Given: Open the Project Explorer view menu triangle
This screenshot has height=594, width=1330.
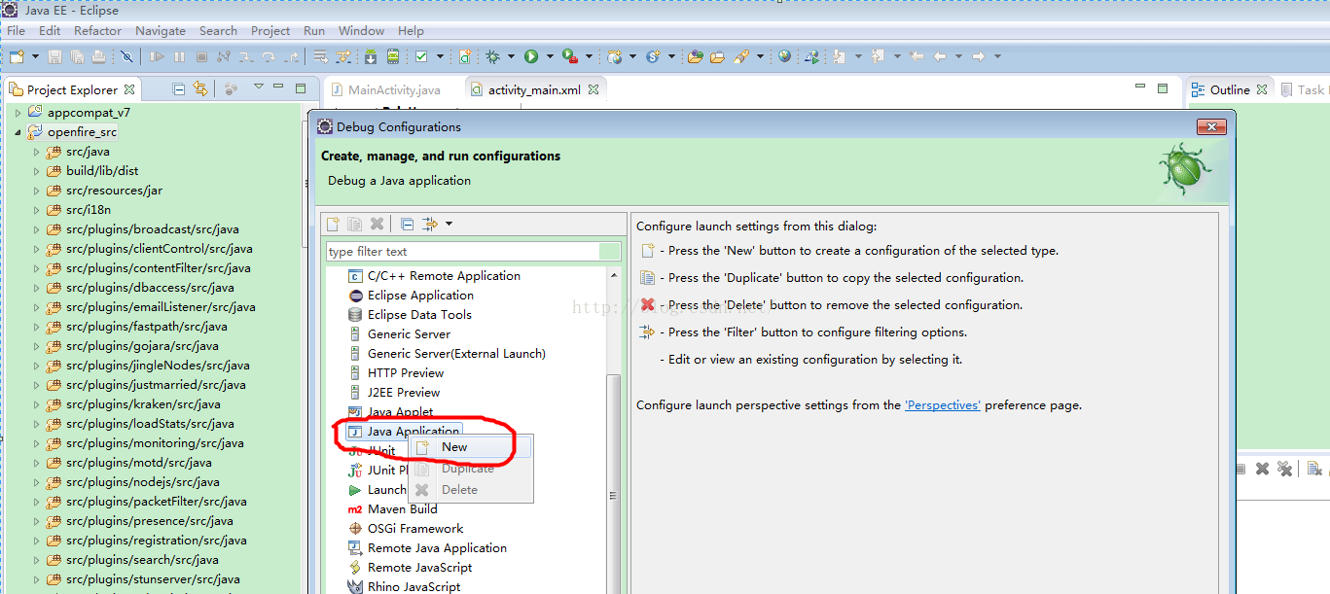Looking at the screenshot, I should coord(259,87).
